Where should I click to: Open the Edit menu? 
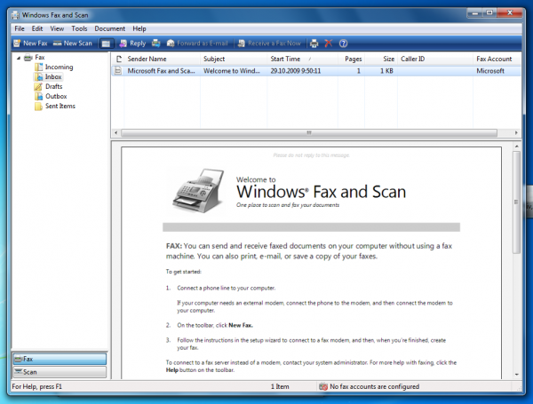(x=37, y=28)
